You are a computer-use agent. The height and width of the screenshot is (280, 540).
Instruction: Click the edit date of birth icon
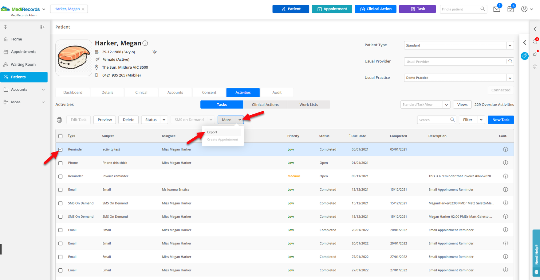click(155, 52)
